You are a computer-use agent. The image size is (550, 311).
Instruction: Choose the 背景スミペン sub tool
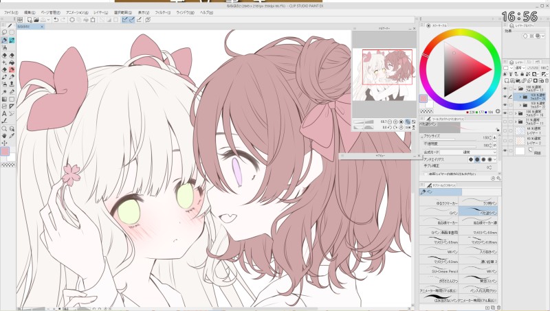coord(478,279)
